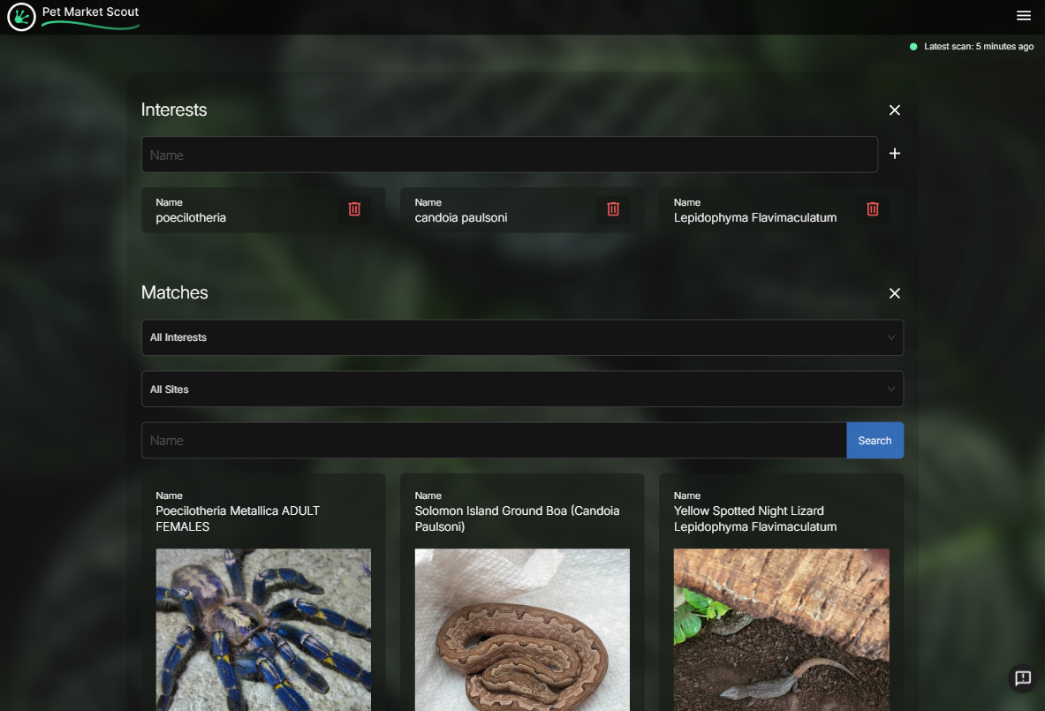Close the Matches panel
The height and width of the screenshot is (711, 1045).
(x=894, y=293)
